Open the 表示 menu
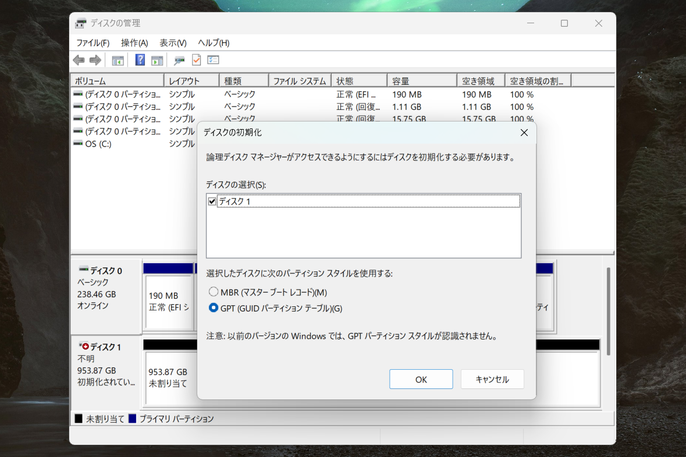686x457 pixels. (x=172, y=42)
